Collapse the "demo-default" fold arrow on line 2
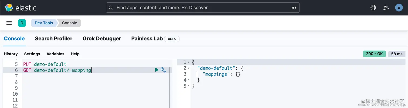Screen dimensions: 408x108 189,68
